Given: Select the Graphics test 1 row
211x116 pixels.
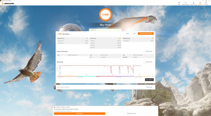Looking at the screenshot, I should tap(73, 41).
